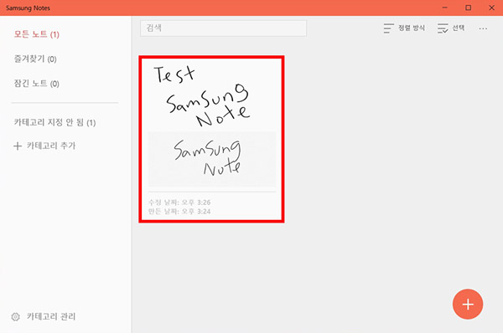Open 모든 노트 (1) list

(x=37, y=34)
